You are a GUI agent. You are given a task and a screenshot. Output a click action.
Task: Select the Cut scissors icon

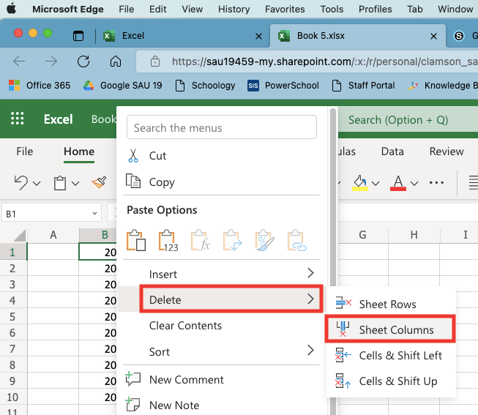point(133,155)
